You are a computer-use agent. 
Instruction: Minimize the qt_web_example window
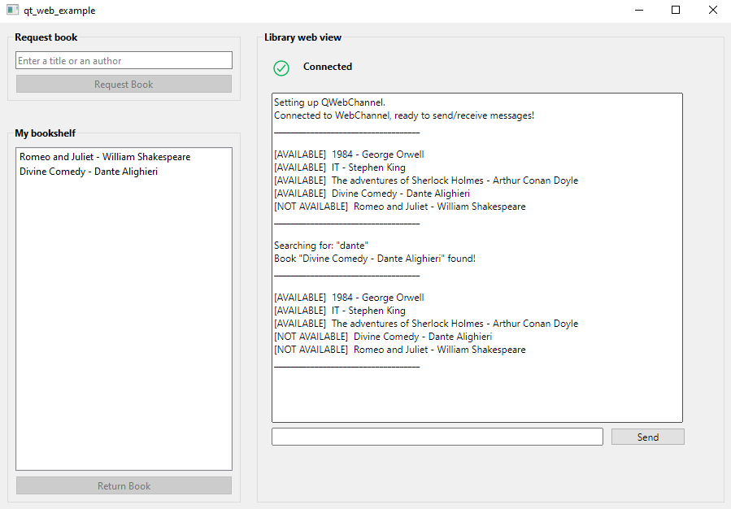639,10
